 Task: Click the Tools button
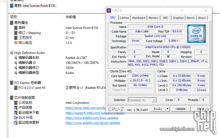coord(158,109)
